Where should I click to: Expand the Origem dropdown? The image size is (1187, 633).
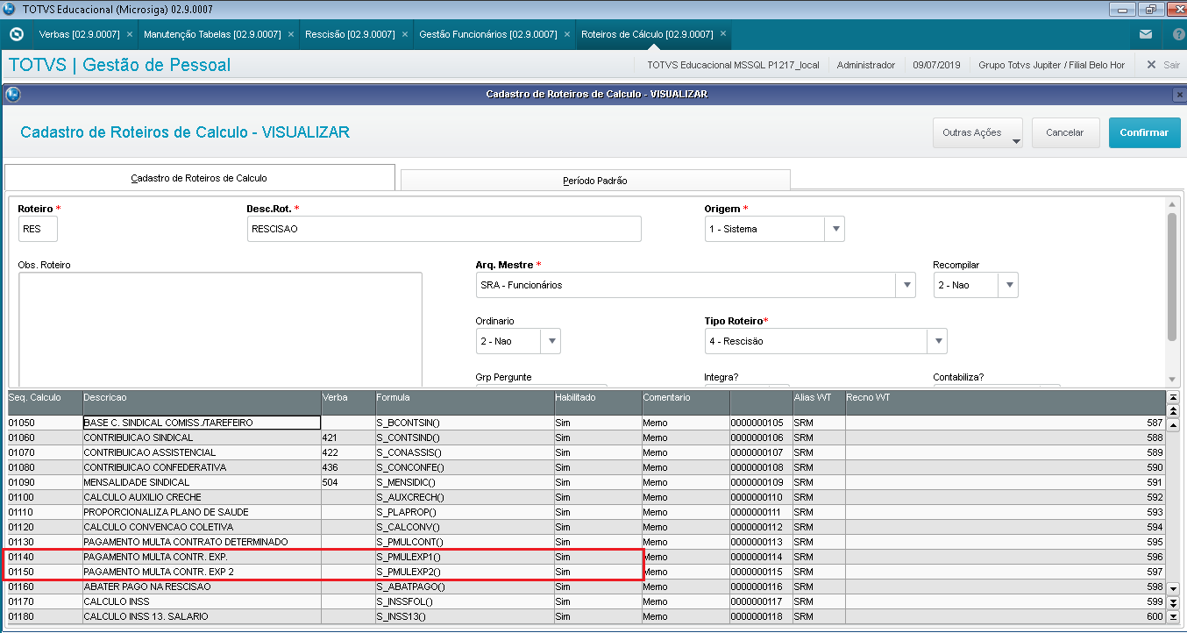[x=835, y=229]
